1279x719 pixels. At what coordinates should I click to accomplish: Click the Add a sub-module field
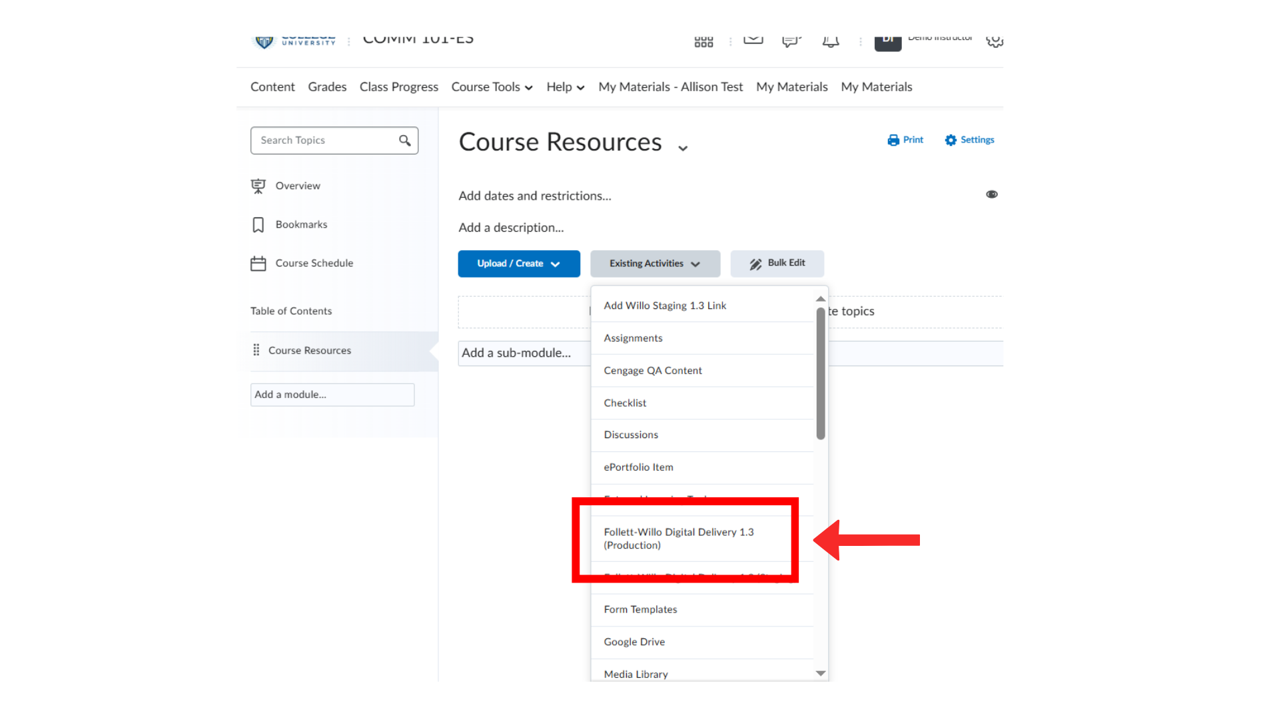pyautogui.click(x=524, y=353)
